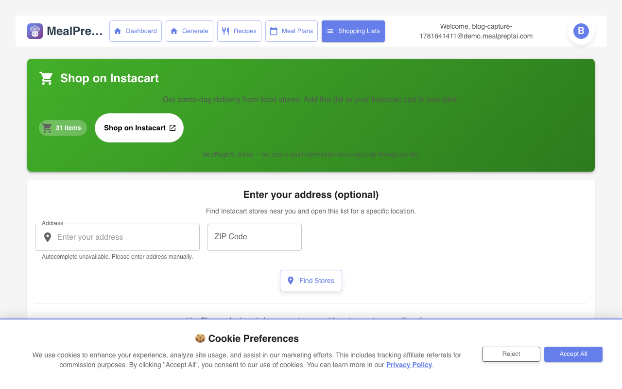Click the 'MealPrept AI is free' commission note
Image resolution: width=622 pixels, height=389 pixels.
click(x=311, y=155)
